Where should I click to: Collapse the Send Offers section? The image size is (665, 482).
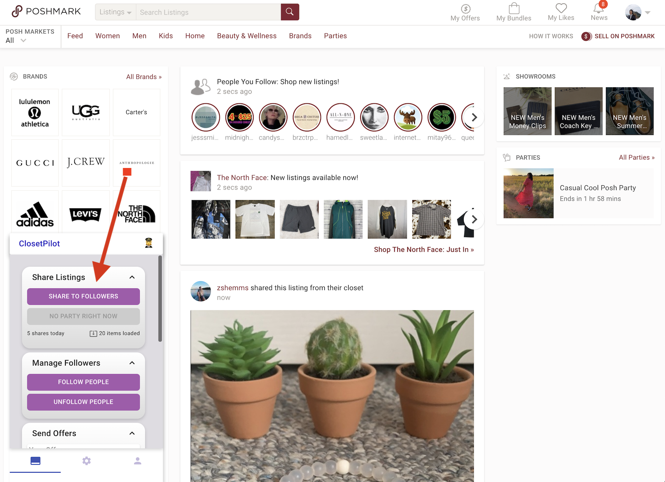click(132, 433)
